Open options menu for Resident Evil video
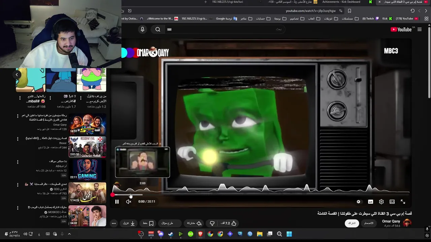The image size is (431, 242). click(x=18, y=139)
